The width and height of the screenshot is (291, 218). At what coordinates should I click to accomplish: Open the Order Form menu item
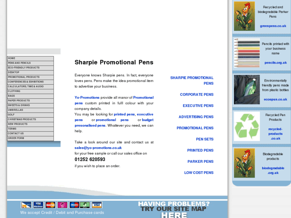tap(30, 138)
